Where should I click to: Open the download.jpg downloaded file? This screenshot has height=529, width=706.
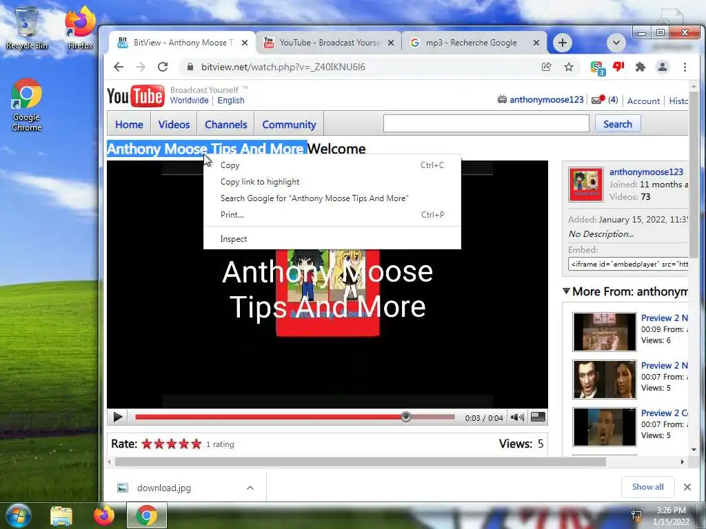pos(164,488)
